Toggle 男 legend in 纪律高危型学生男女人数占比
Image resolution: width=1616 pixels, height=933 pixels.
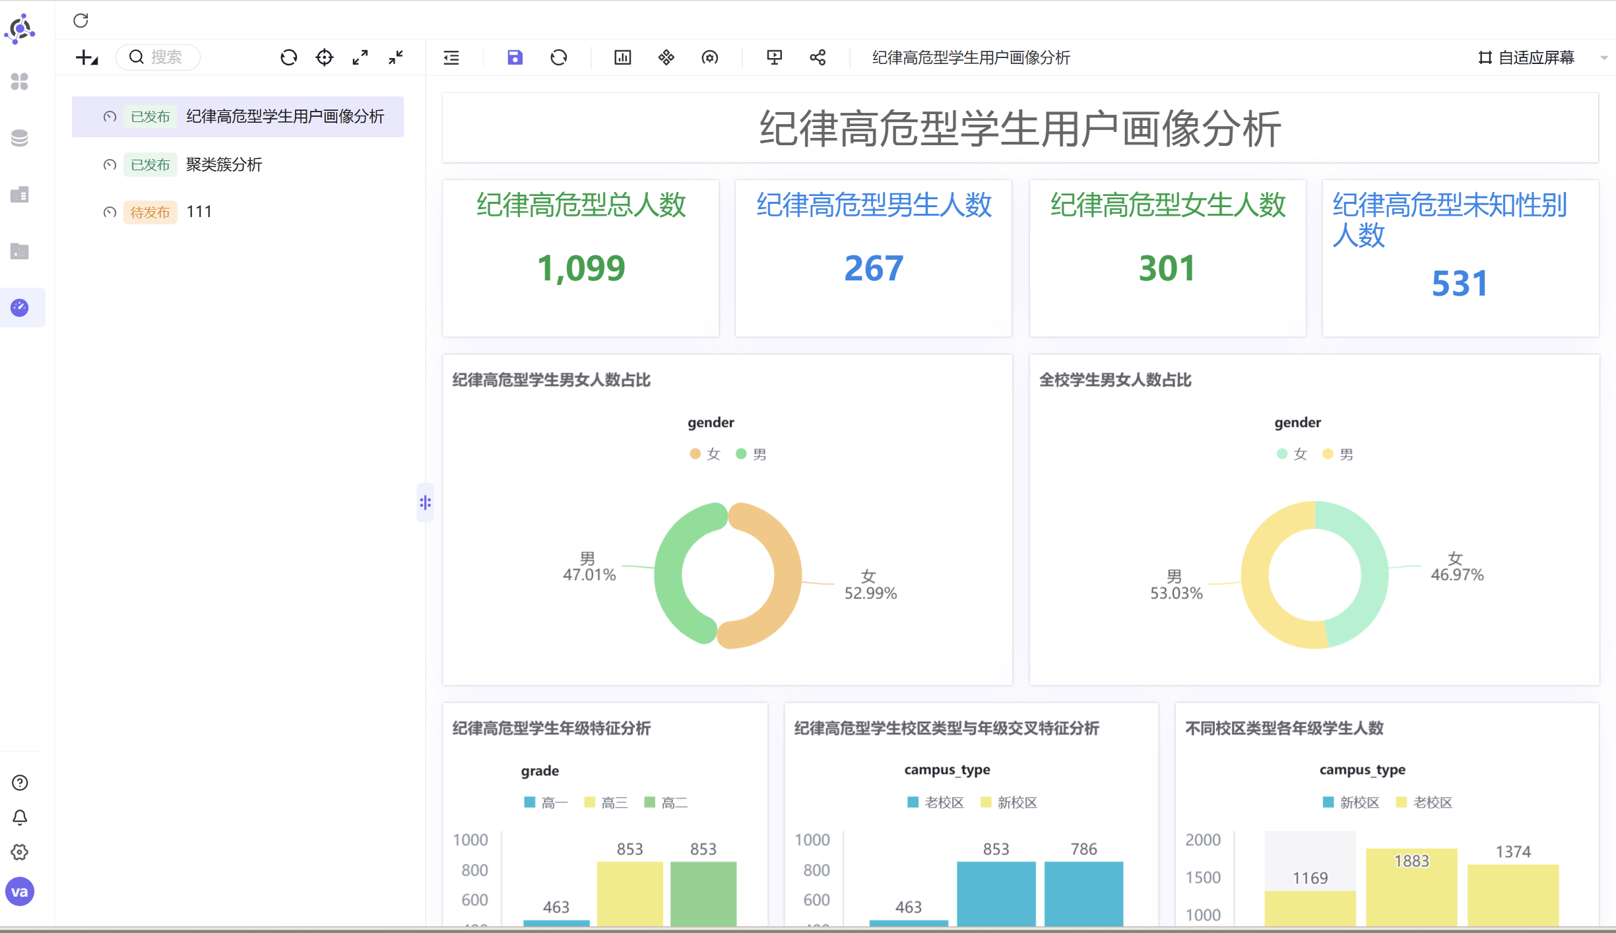pyautogui.click(x=751, y=454)
